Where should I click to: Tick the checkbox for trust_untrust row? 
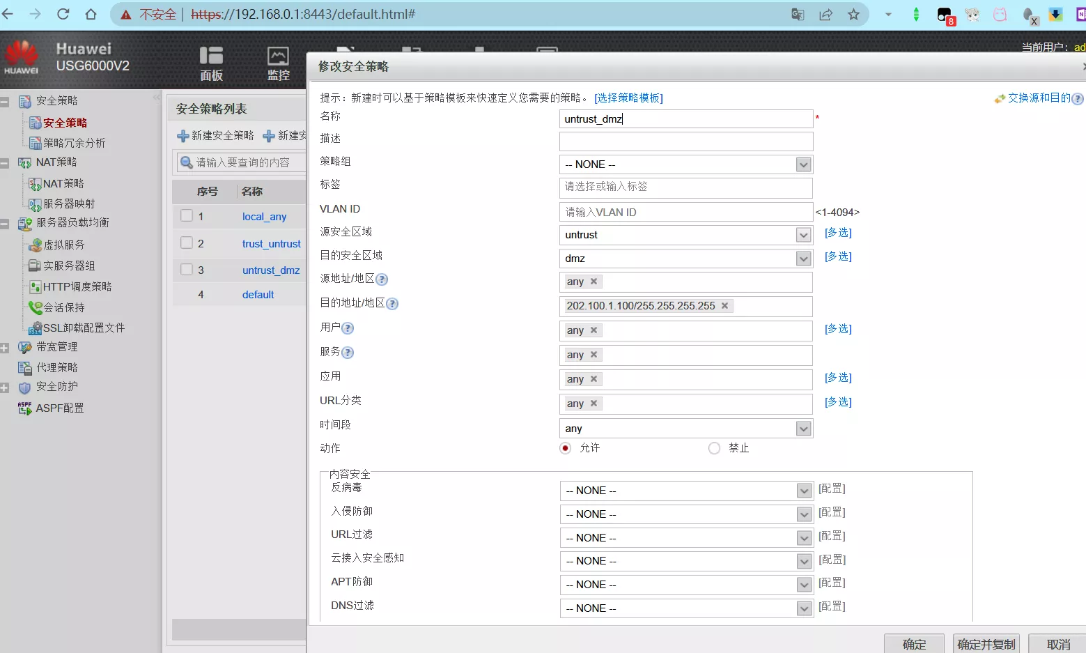click(187, 243)
